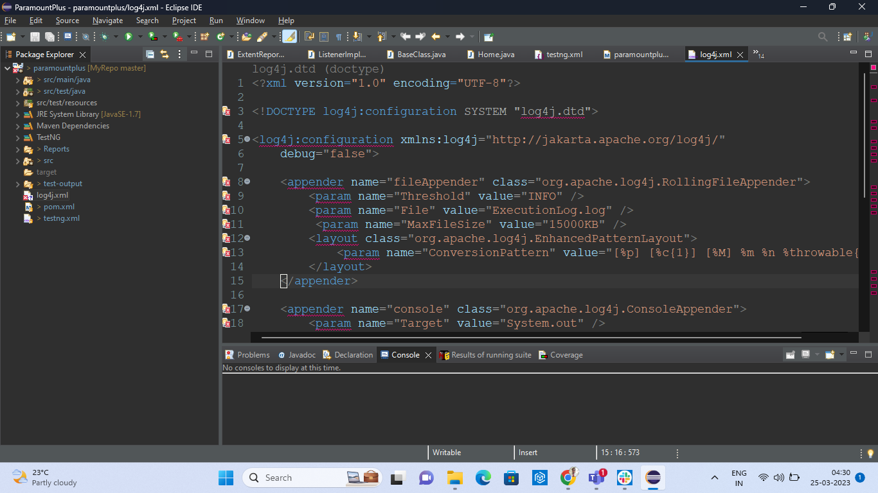
Task: Expand the Maven Dependencies node
Action: point(18,126)
